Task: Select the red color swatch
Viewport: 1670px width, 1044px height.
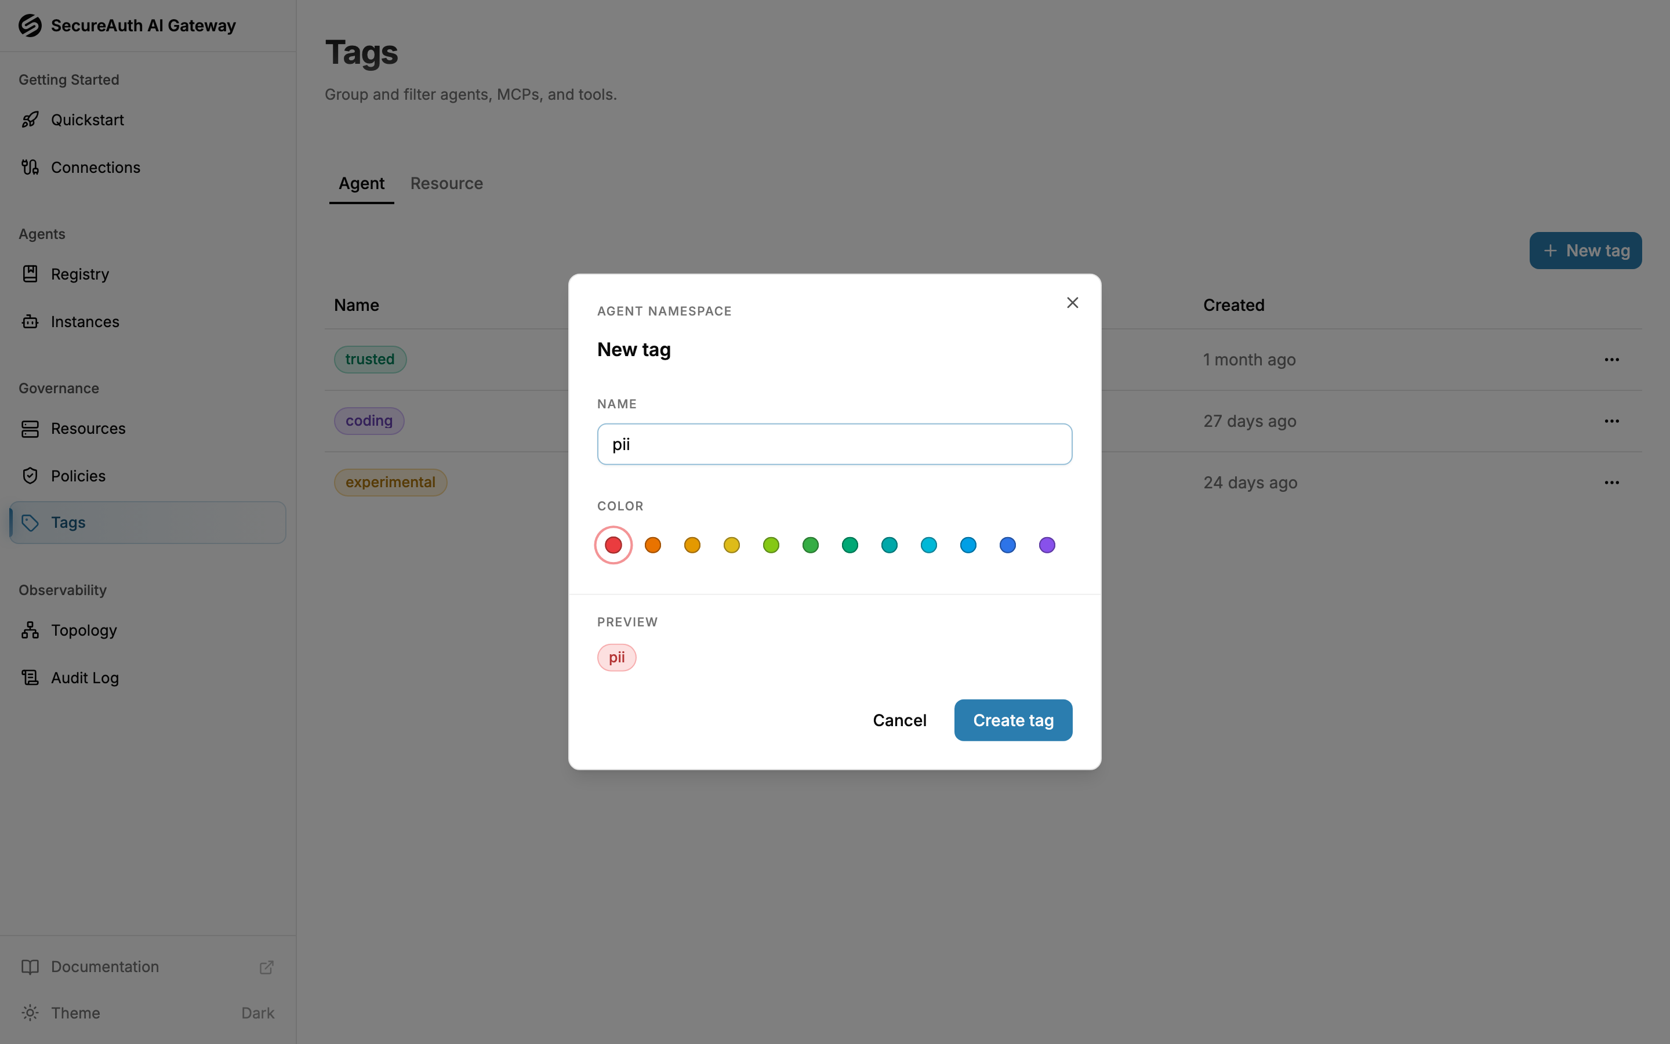Action: pyautogui.click(x=613, y=545)
